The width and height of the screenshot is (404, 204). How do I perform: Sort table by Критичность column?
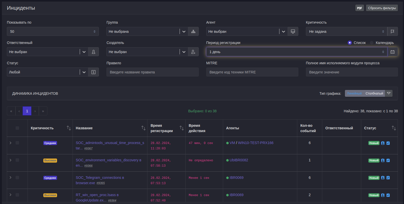point(69,128)
